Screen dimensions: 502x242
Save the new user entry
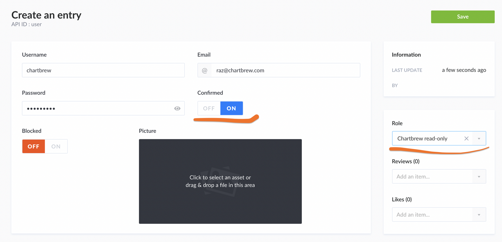[x=463, y=17]
